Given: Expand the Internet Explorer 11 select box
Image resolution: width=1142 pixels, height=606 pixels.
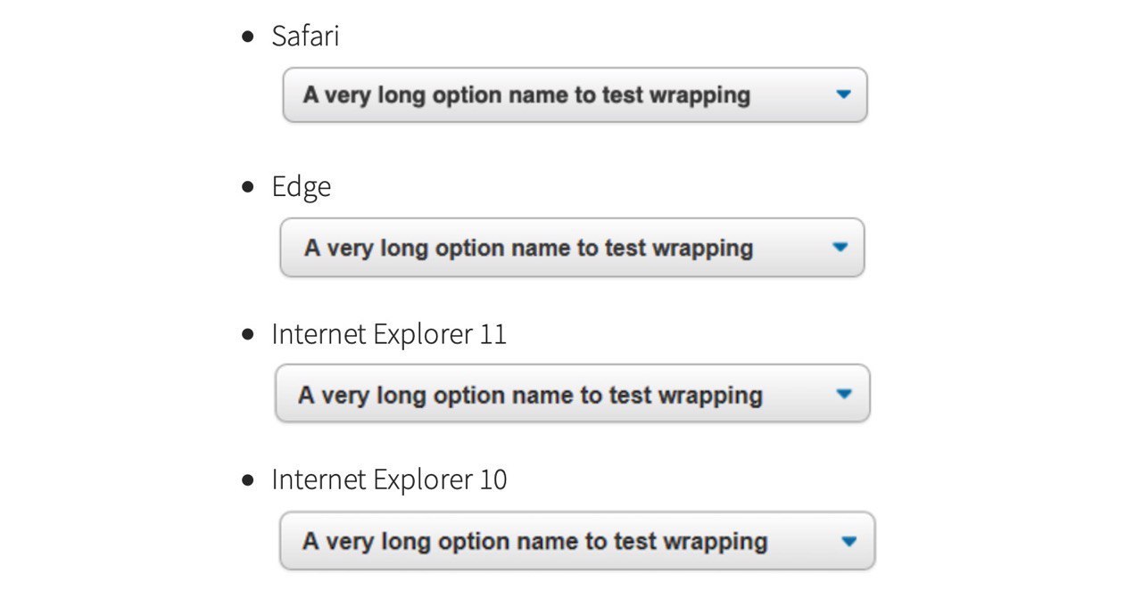Looking at the screenshot, I should (572, 394).
